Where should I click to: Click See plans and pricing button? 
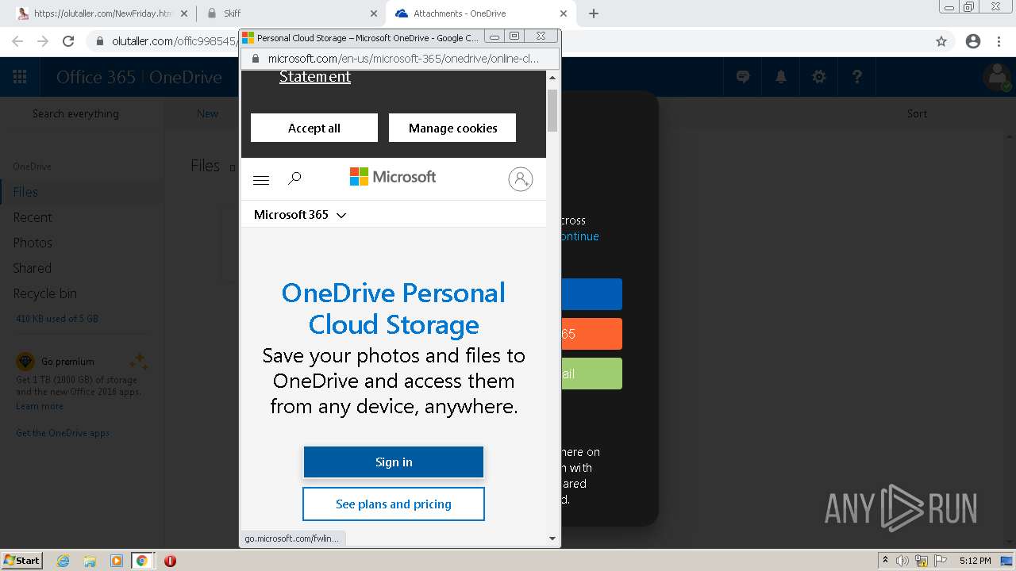(x=394, y=504)
